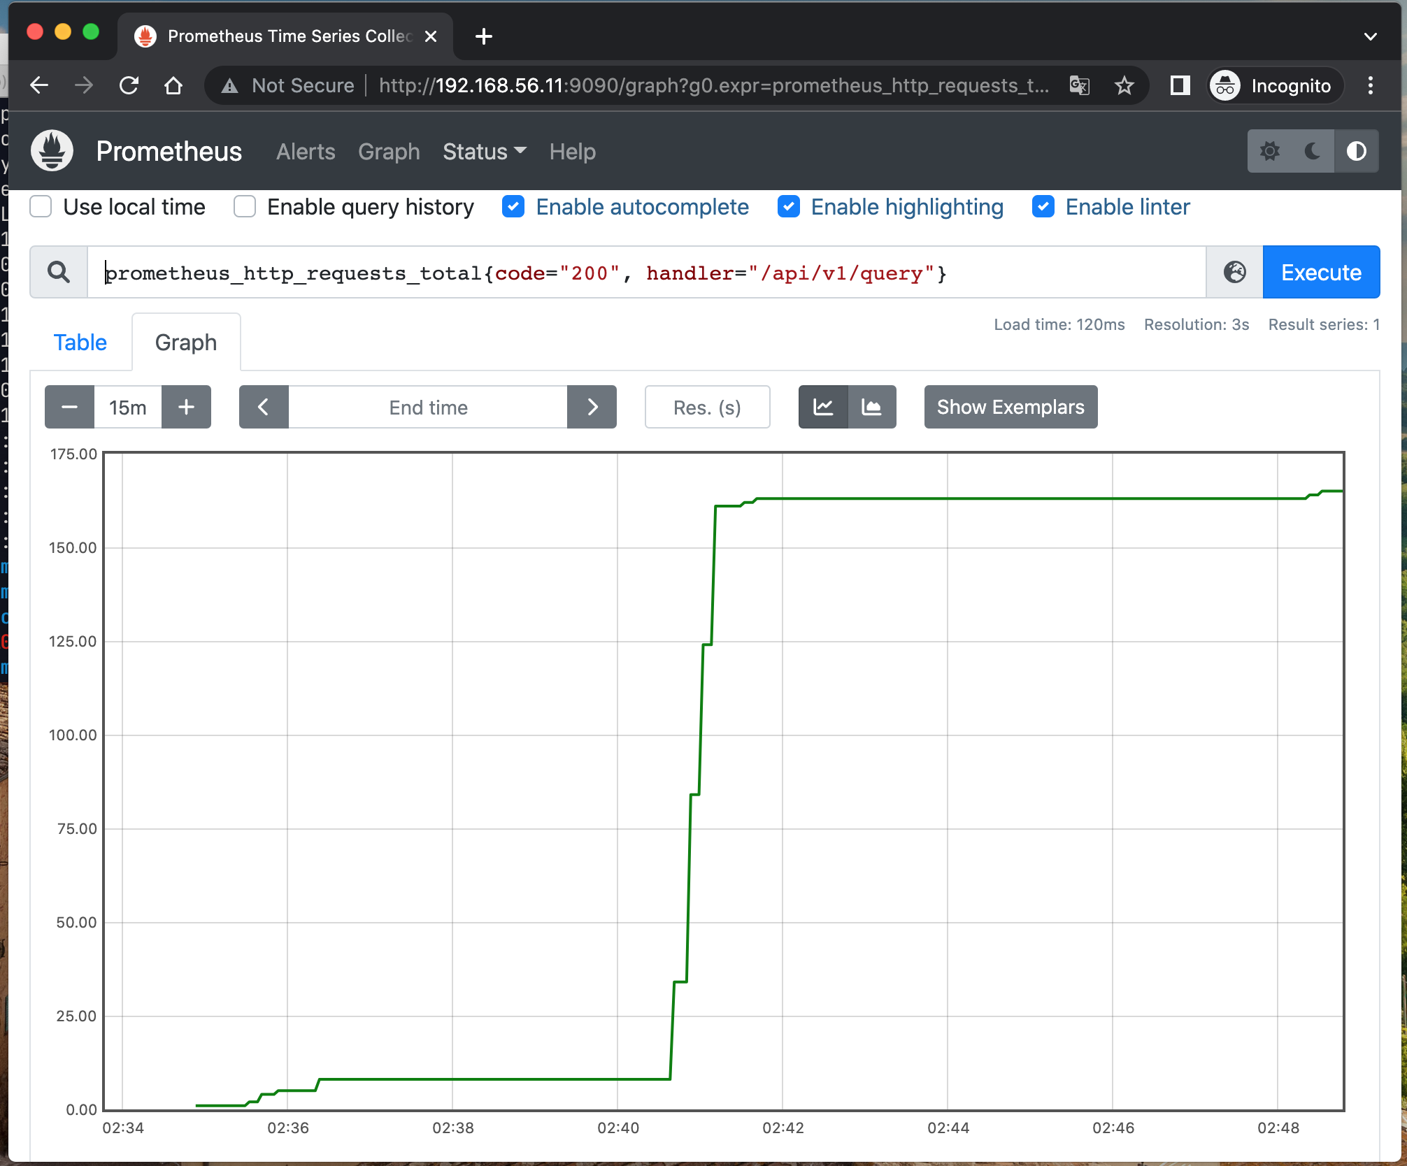Viewport: 1407px width, 1166px height.
Task: Click the Execute button
Action: click(1321, 272)
